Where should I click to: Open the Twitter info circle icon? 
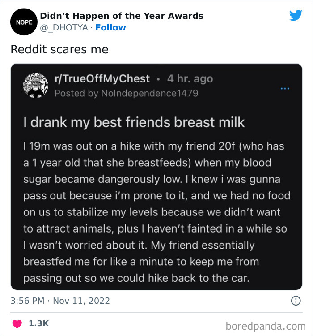coord(296,301)
